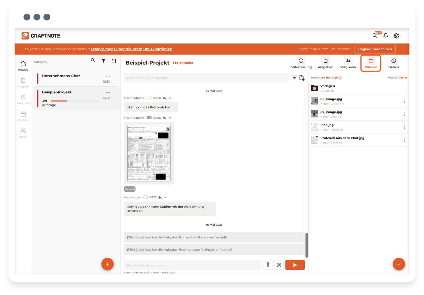Switch to the Mitglieder tab
The width and height of the screenshot is (424, 295).
(x=348, y=63)
